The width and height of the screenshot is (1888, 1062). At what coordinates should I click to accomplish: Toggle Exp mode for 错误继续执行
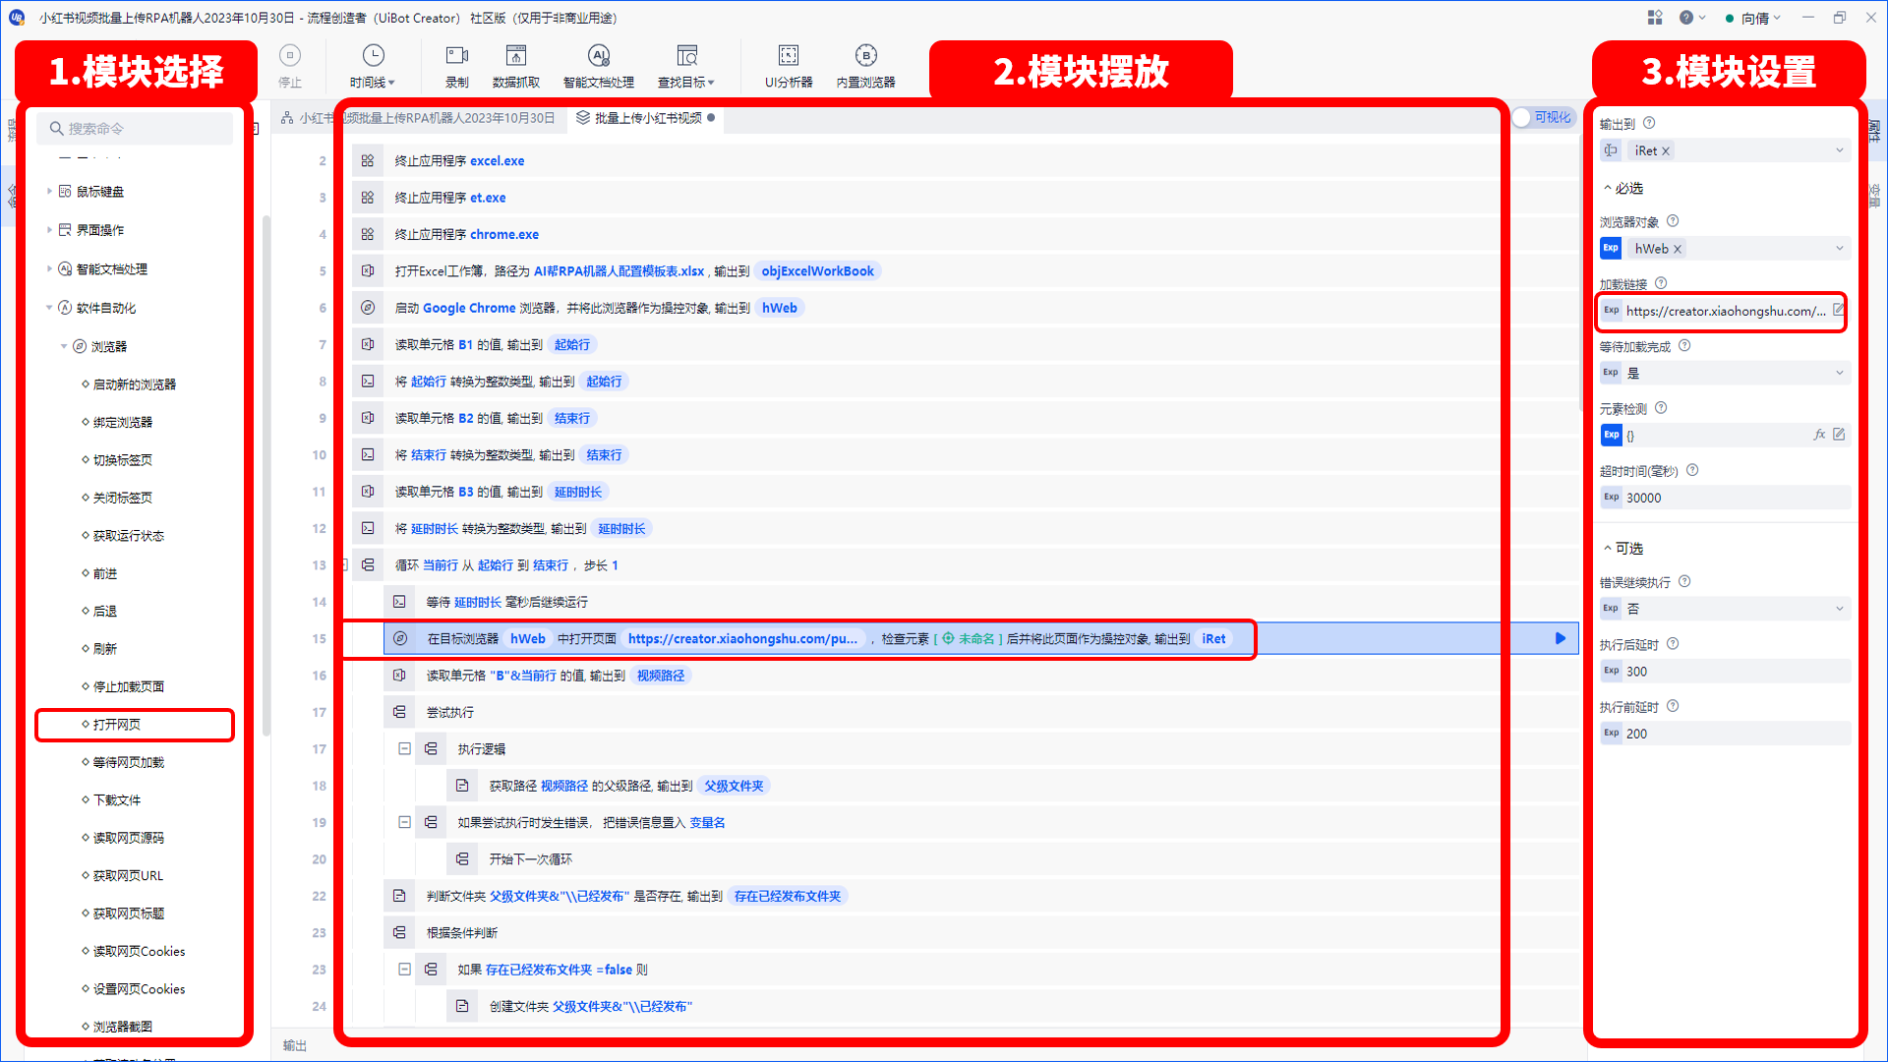pos(1611,609)
